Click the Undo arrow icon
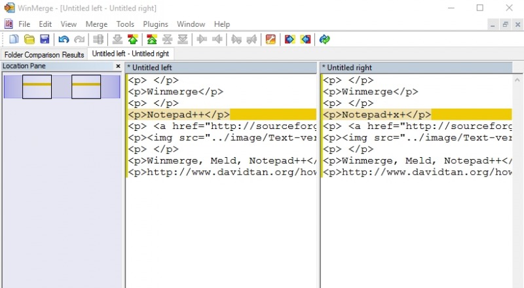The height and width of the screenshot is (288, 524). tap(64, 39)
